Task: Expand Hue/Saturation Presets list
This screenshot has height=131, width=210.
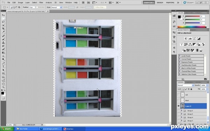Action: (x=180, y=65)
